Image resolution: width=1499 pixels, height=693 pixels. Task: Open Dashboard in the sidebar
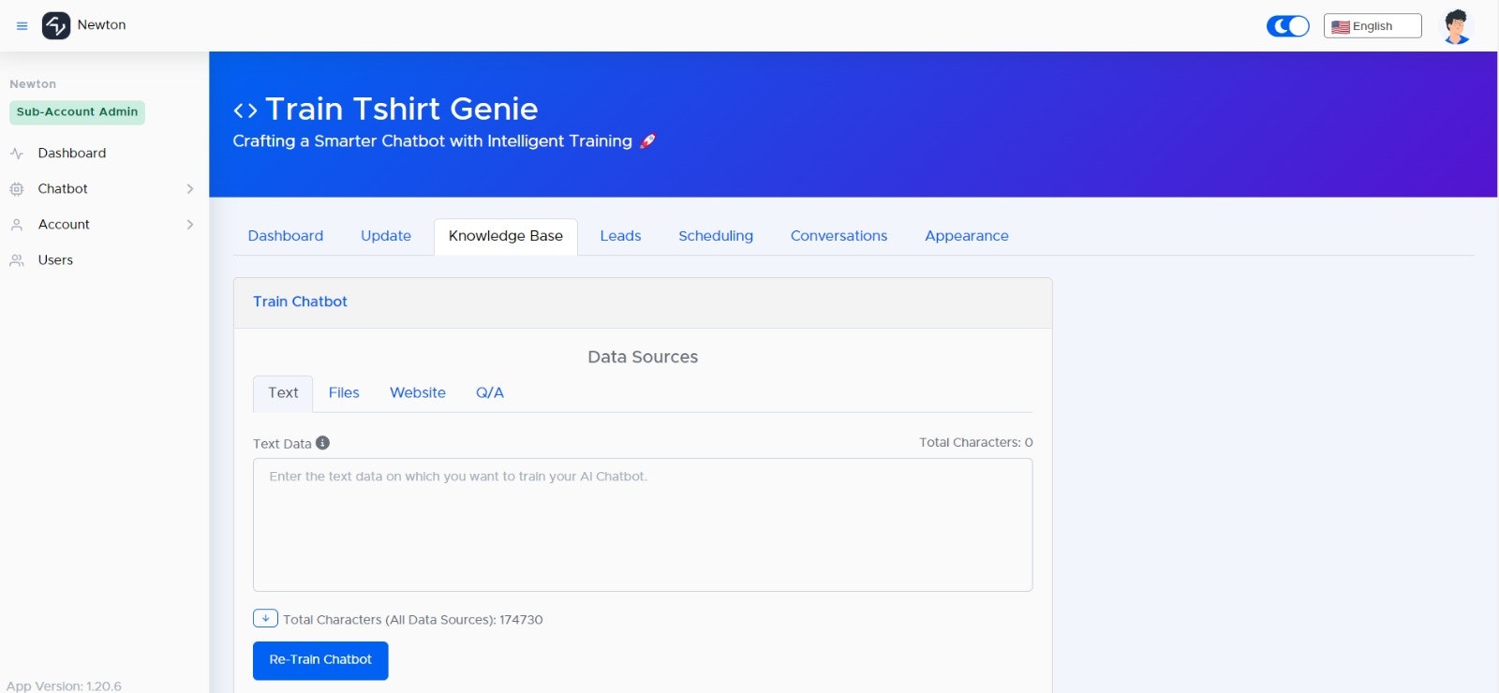coord(72,154)
